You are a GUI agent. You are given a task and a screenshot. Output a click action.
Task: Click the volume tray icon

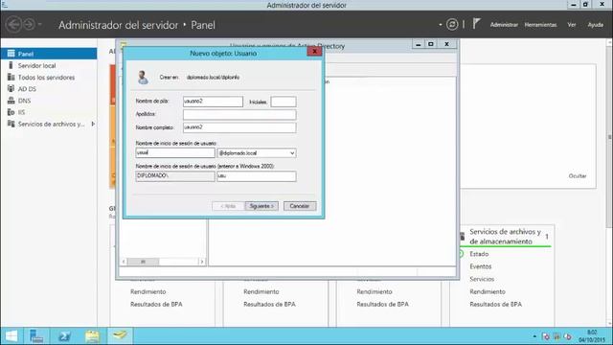[568, 336]
